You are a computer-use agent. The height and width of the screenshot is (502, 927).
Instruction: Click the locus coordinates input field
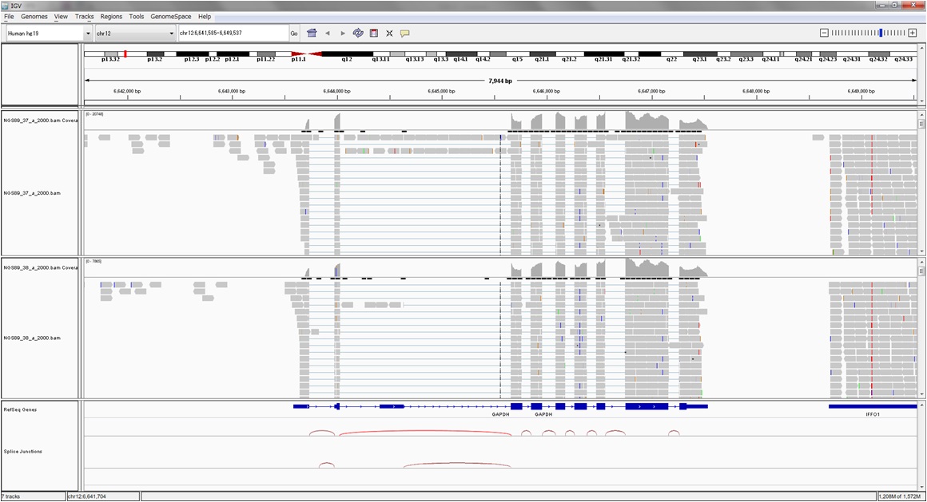click(x=232, y=34)
